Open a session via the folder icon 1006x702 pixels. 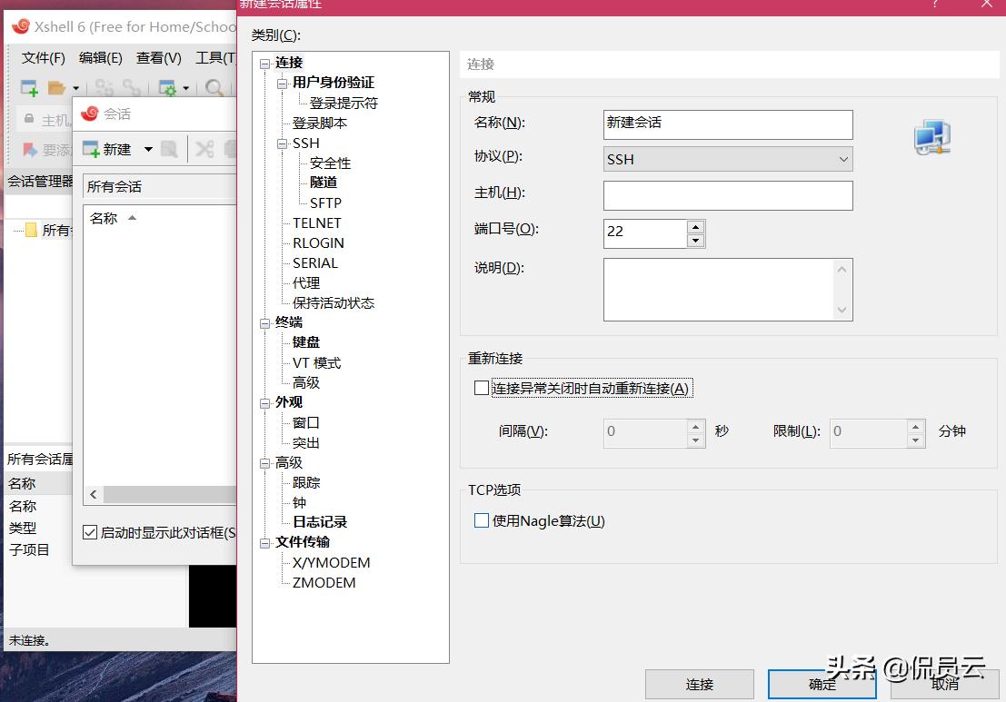coord(55,87)
